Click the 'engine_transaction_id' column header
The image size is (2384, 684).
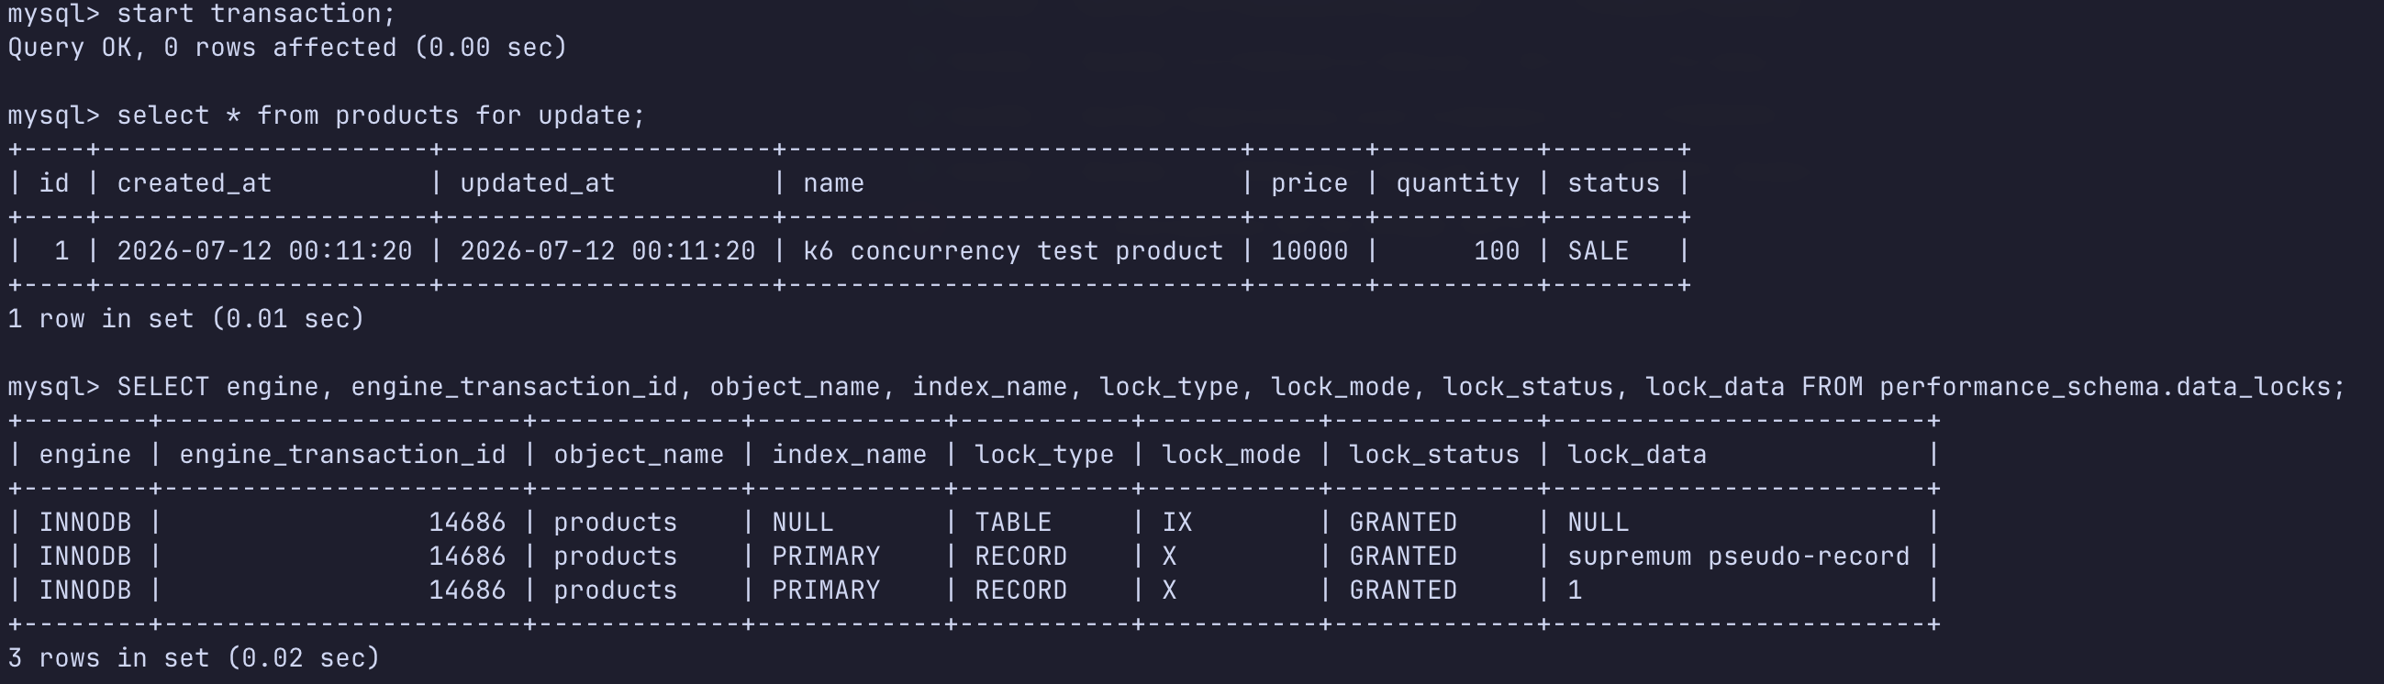(x=342, y=455)
